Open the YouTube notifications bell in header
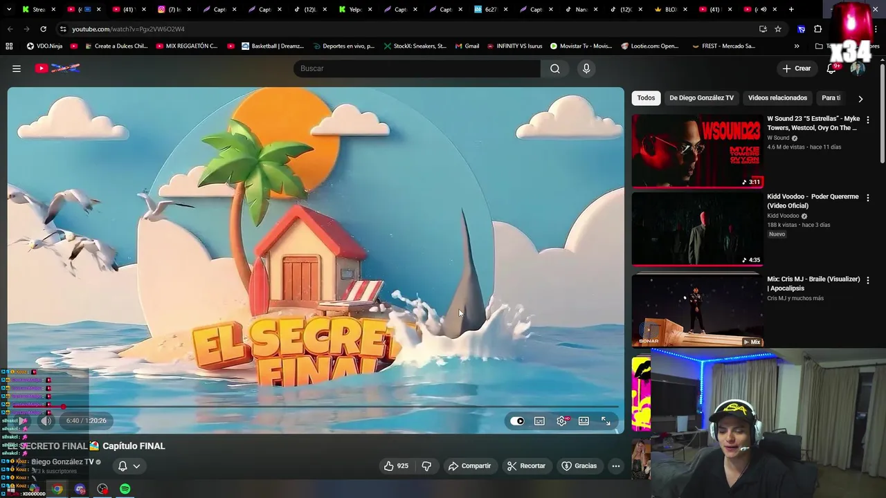The width and height of the screenshot is (886, 498). (x=832, y=68)
